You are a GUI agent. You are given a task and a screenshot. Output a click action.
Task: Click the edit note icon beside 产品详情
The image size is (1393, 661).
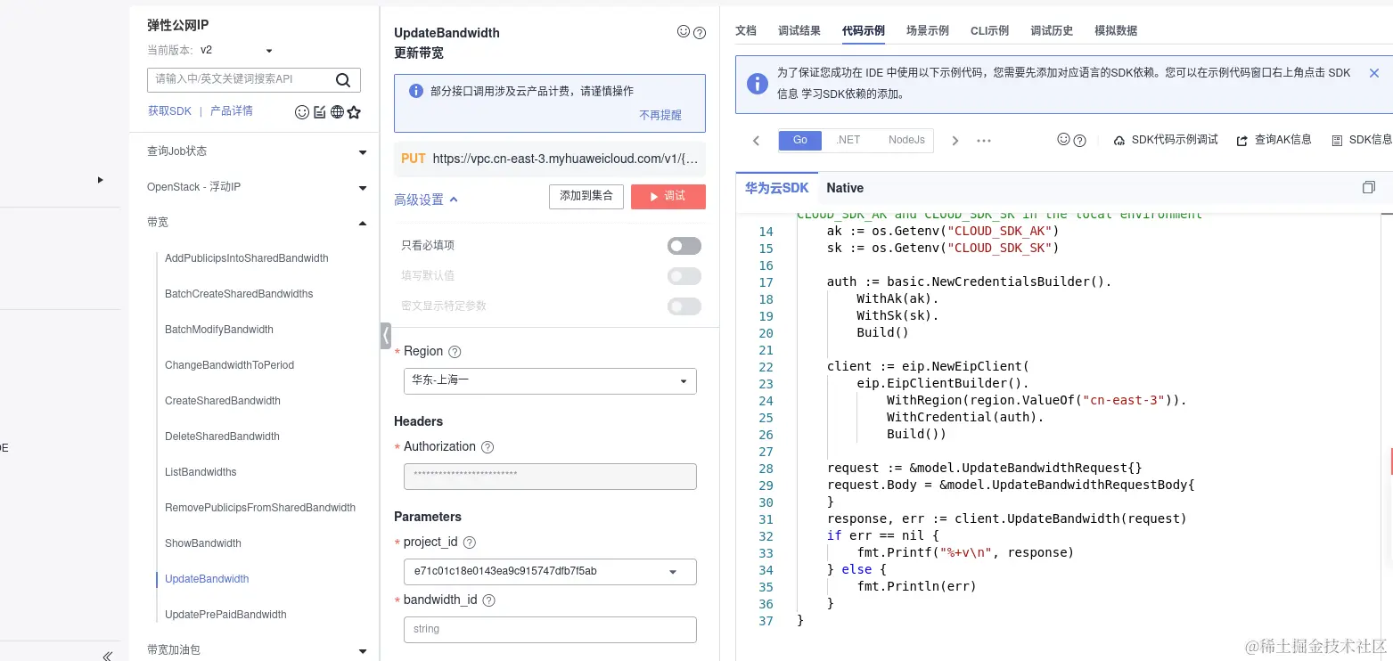point(320,112)
